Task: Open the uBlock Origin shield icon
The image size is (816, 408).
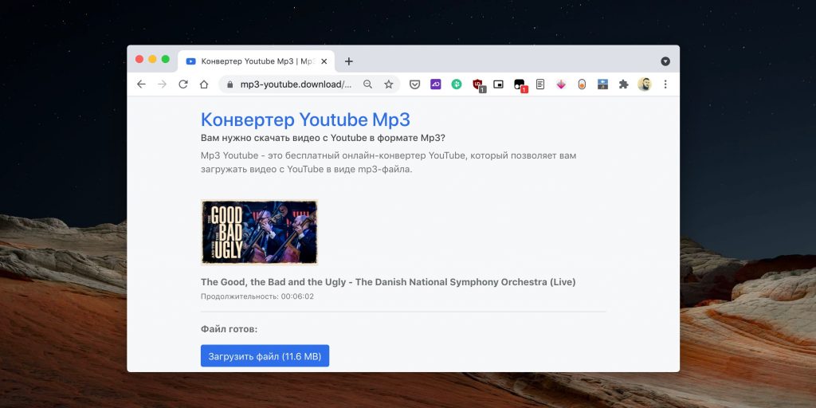Action: pos(478,84)
